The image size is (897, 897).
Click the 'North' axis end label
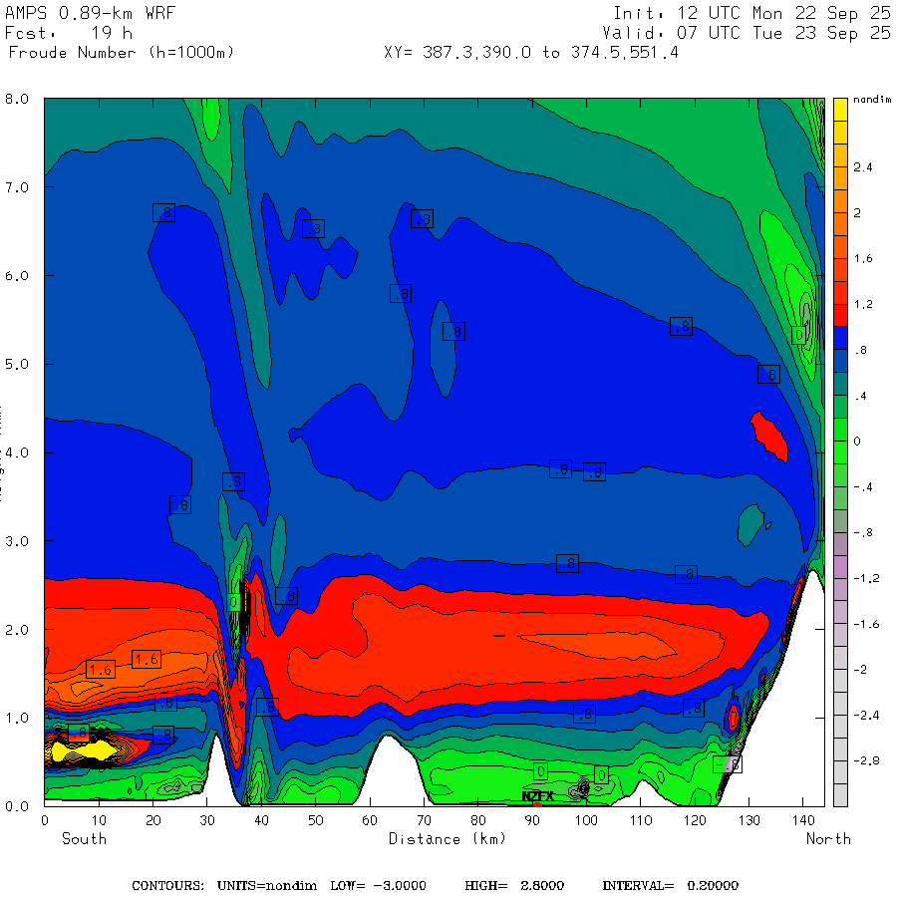(x=828, y=839)
